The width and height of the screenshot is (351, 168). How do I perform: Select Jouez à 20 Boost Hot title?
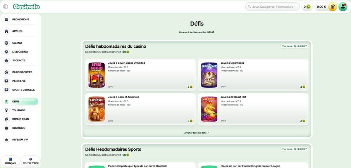tap(233, 97)
